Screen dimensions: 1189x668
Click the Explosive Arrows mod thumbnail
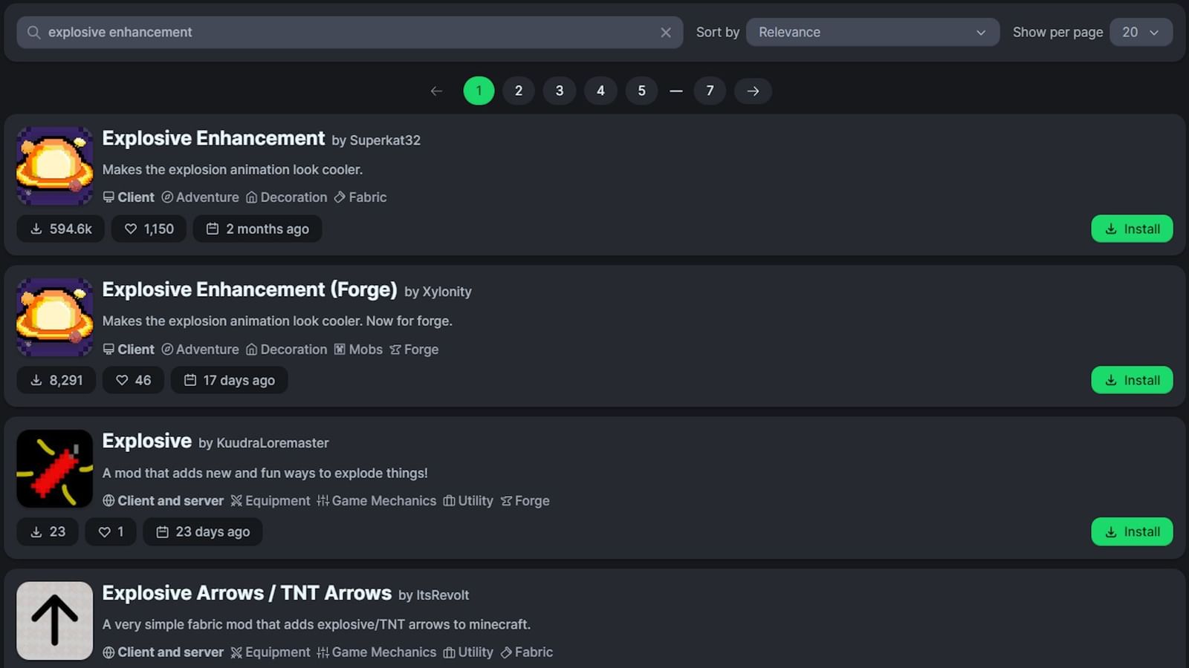tap(54, 620)
